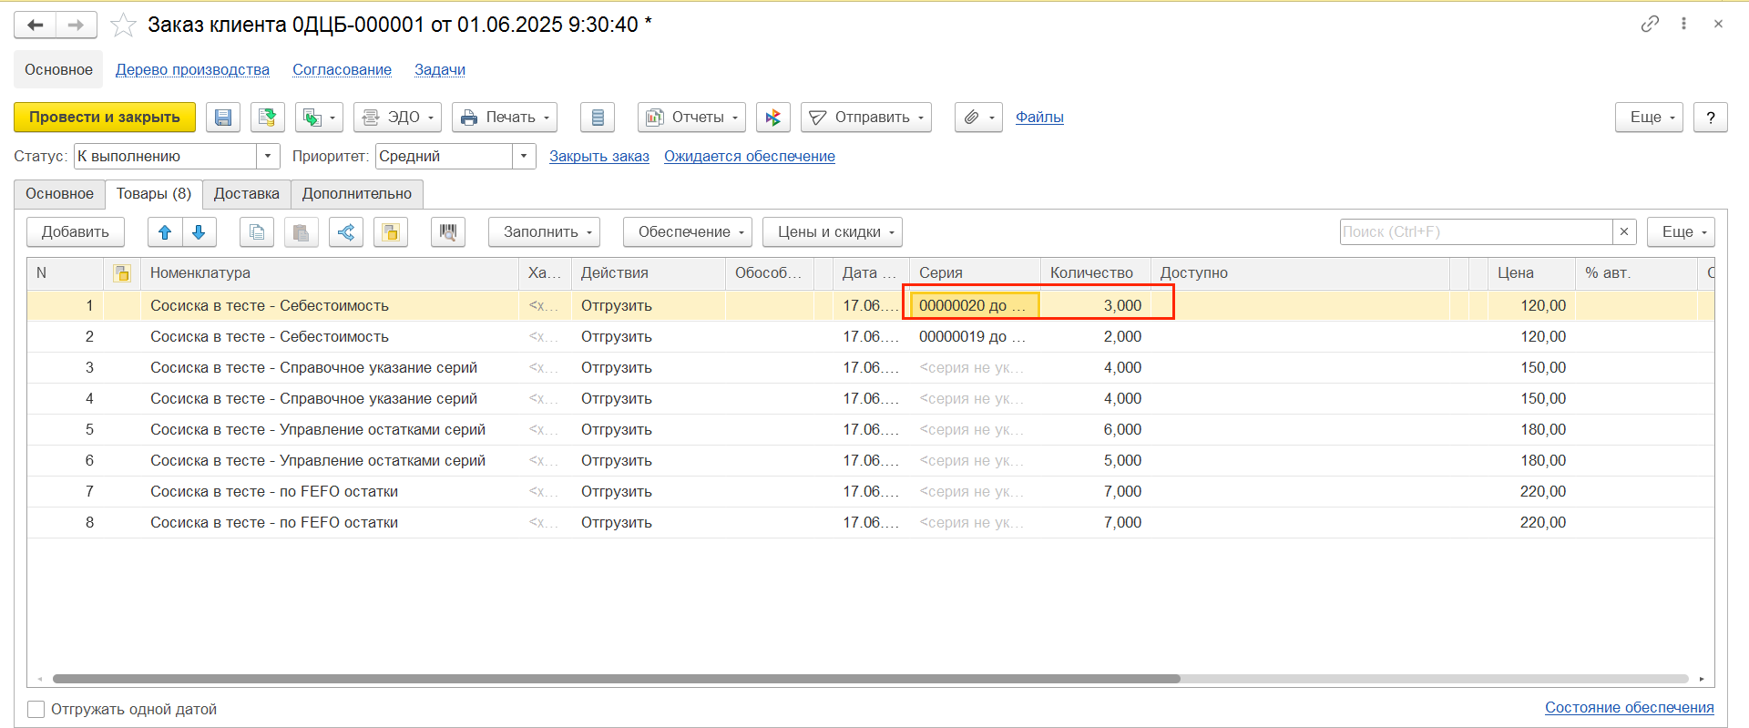Expand the 'Цены и скидки' menu
1749x728 pixels.
[x=832, y=232]
